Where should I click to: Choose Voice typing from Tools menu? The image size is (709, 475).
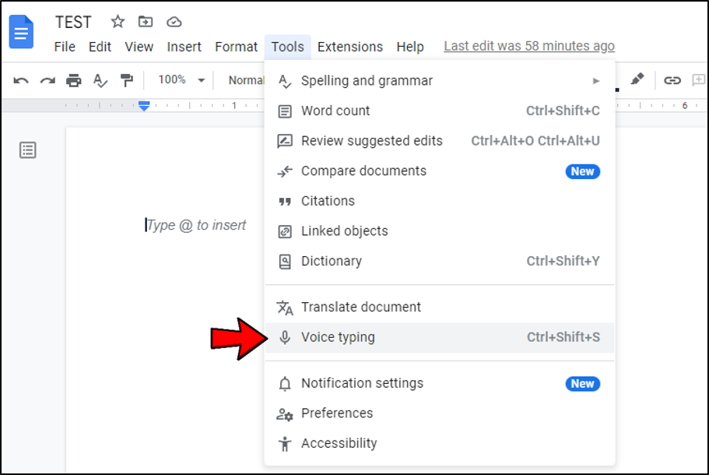[x=439, y=337]
